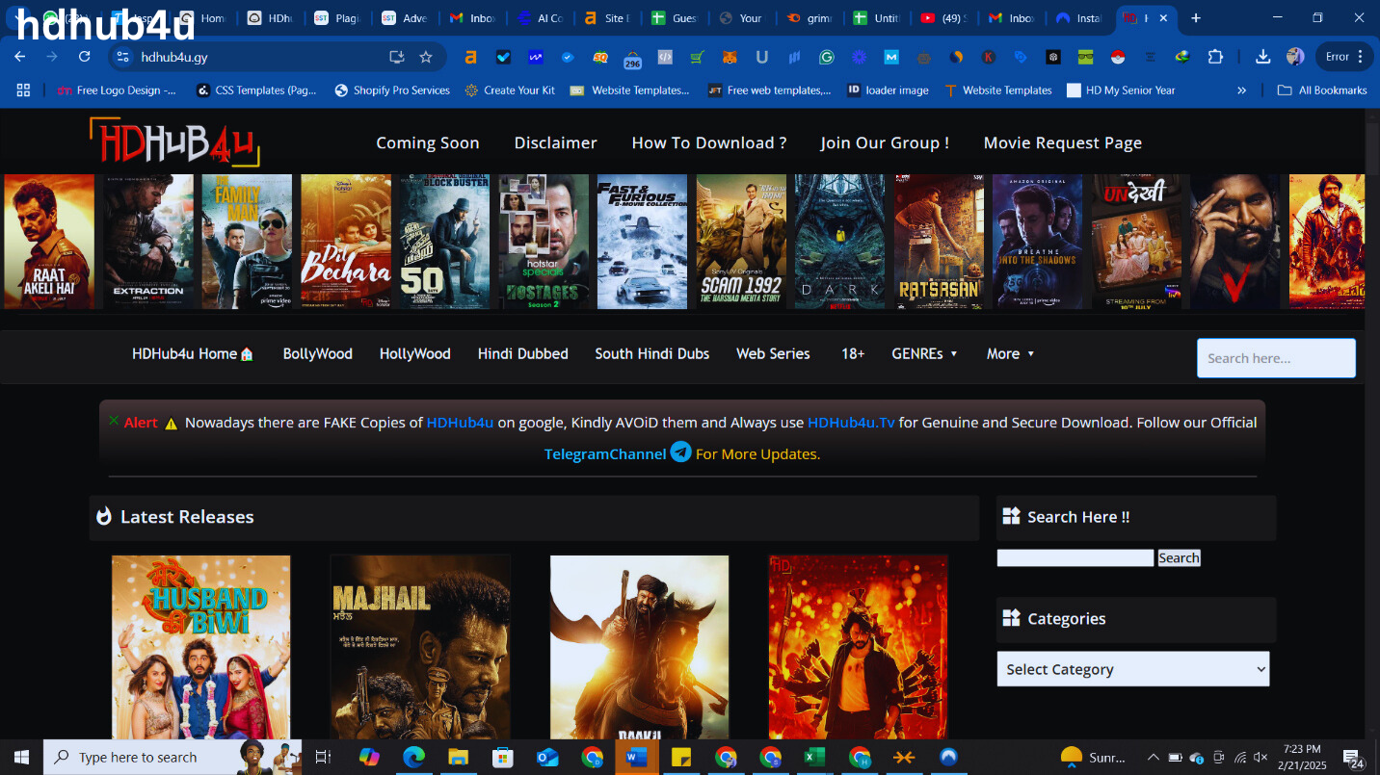This screenshot has height=775, width=1380.
Task: Go to HDHub4u Home
Action: [x=193, y=353]
